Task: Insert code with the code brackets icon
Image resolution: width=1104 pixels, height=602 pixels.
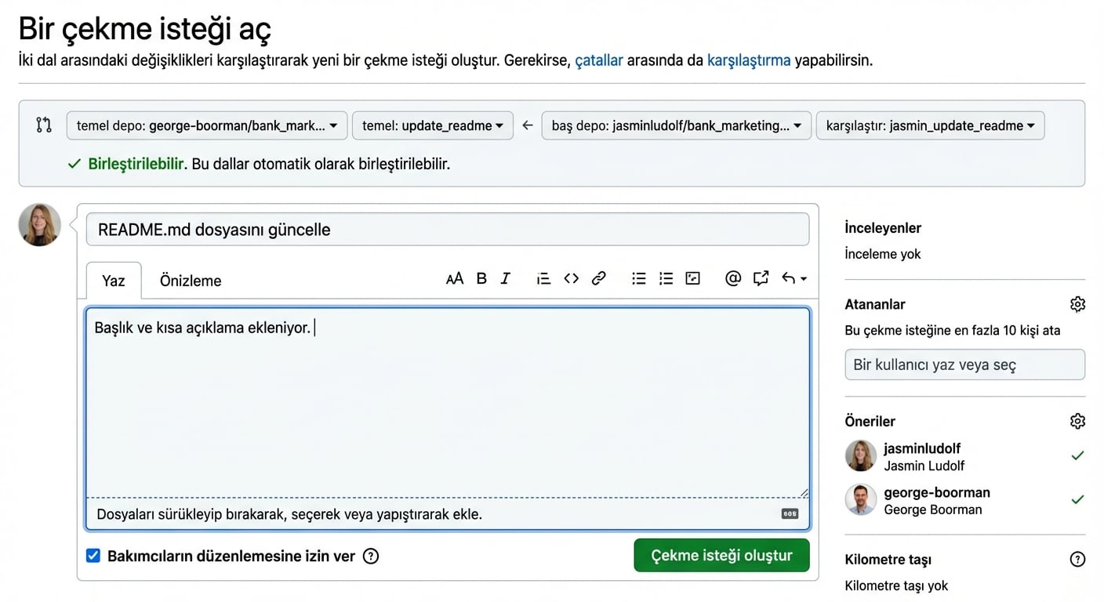Action: pyautogui.click(x=571, y=278)
